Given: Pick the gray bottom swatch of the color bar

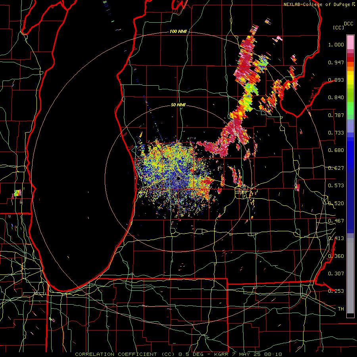Looking at the screenshot, I should coord(350,276).
